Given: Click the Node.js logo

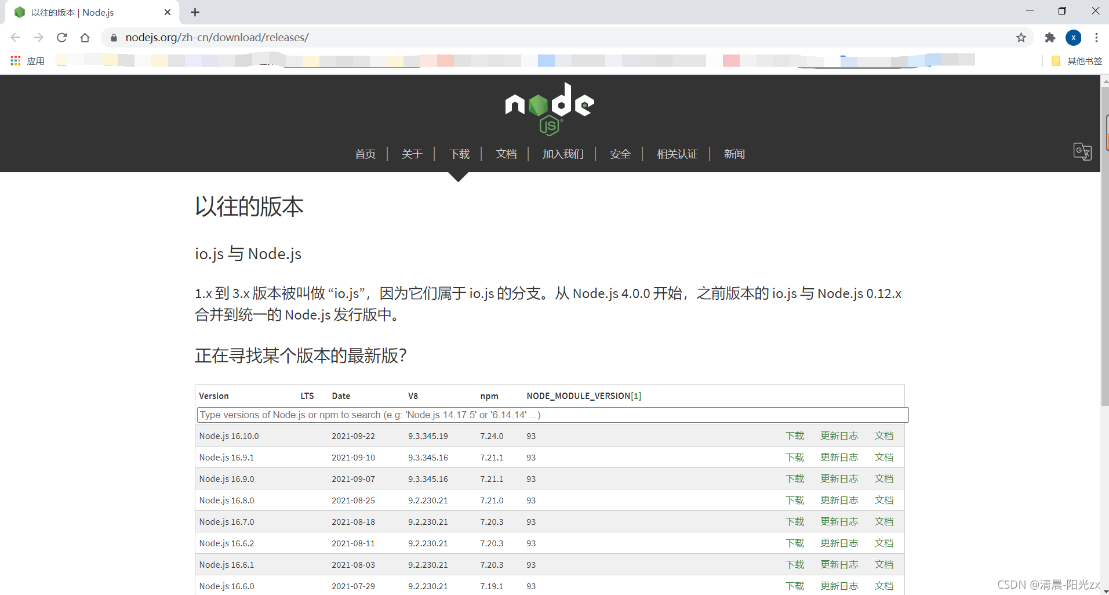Looking at the screenshot, I should [550, 109].
